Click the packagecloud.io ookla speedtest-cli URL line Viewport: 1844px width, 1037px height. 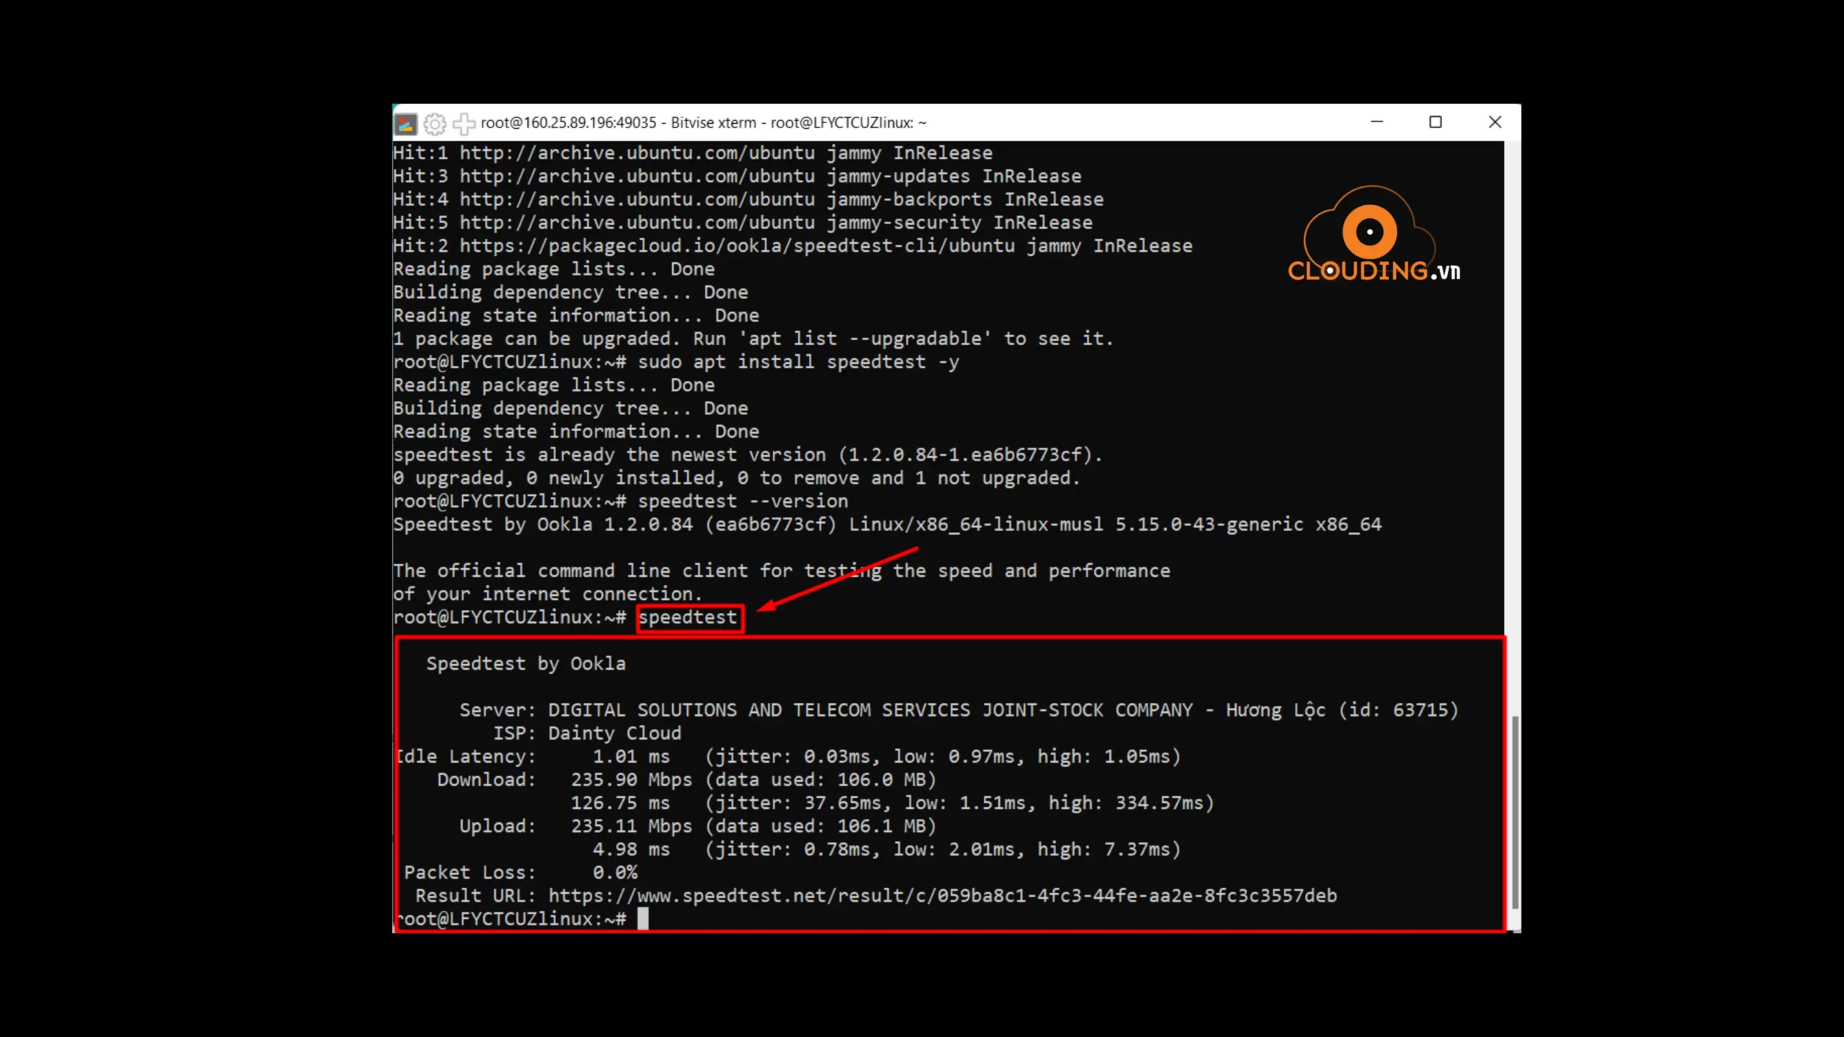[x=792, y=246]
